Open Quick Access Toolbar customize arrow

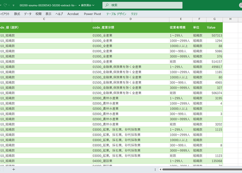pyautogui.click(x=14, y=5)
